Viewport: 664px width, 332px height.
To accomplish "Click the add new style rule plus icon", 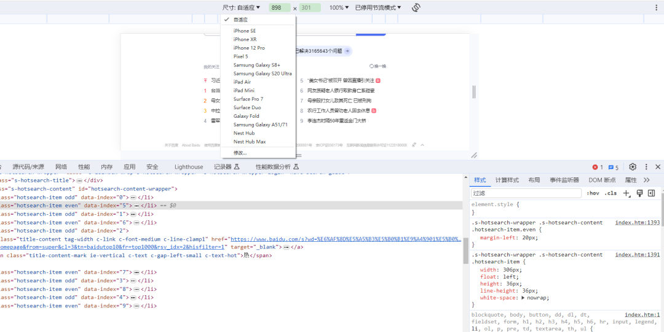I will [626, 193].
